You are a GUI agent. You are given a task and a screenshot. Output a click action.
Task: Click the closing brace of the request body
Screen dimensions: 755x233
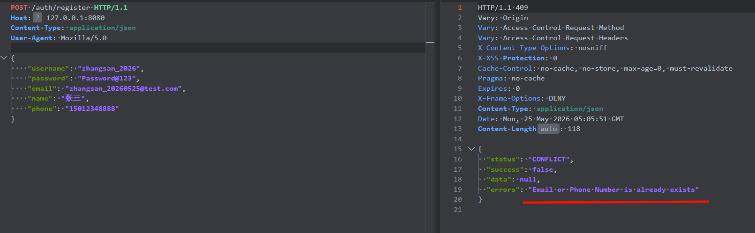[x=13, y=119]
